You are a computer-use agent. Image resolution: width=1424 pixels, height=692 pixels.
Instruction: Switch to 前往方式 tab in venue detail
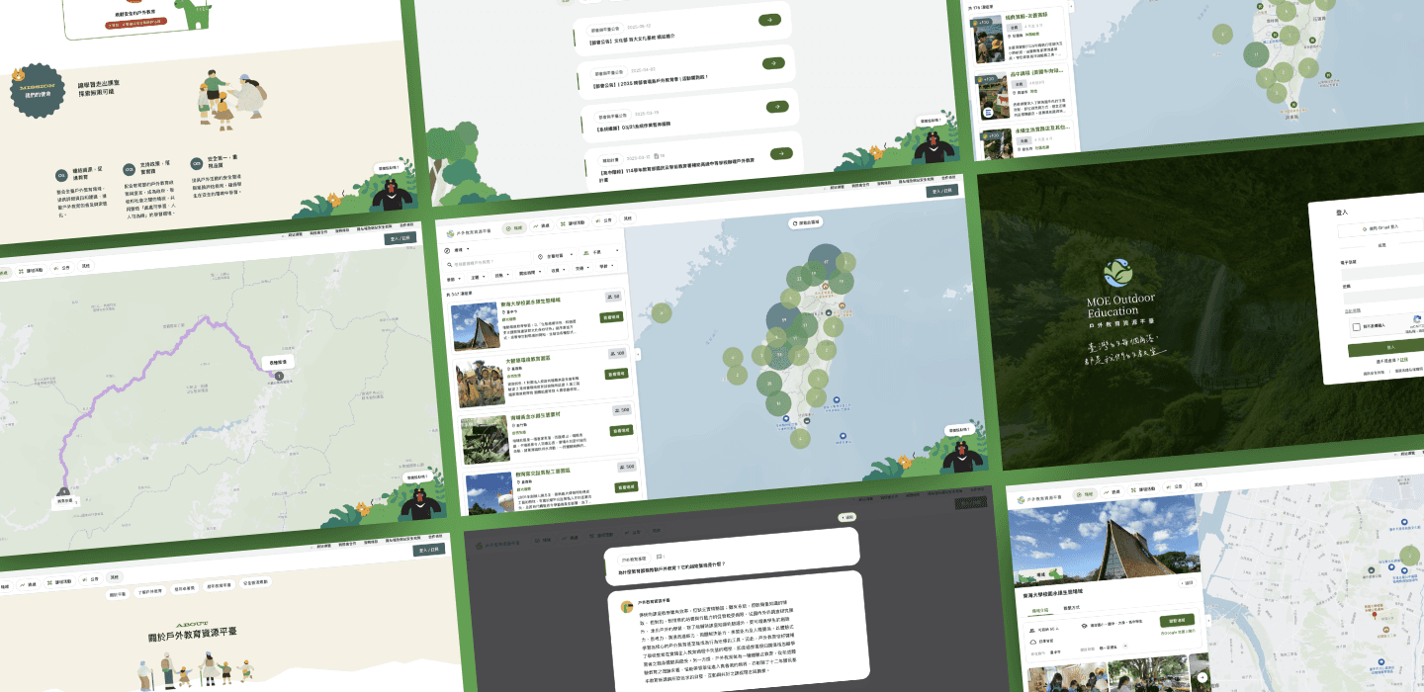point(1073,607)
